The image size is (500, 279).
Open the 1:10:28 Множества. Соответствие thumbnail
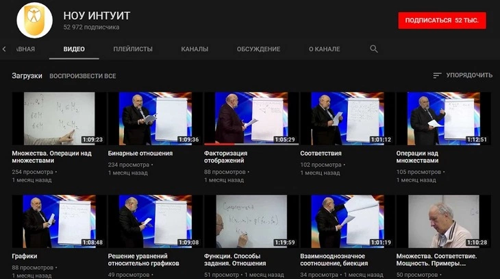point(444,221)
